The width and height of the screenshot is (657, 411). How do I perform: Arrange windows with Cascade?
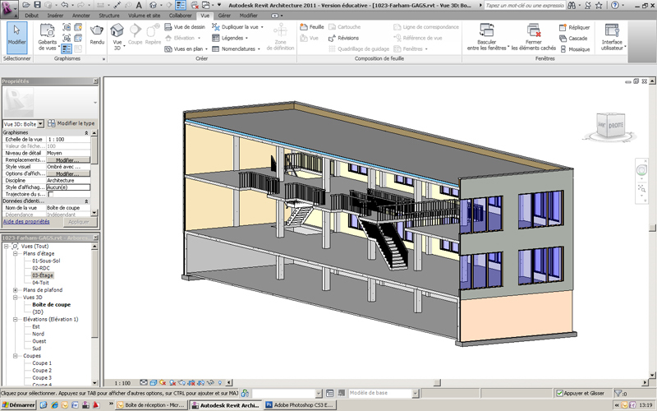coord(573,38)
